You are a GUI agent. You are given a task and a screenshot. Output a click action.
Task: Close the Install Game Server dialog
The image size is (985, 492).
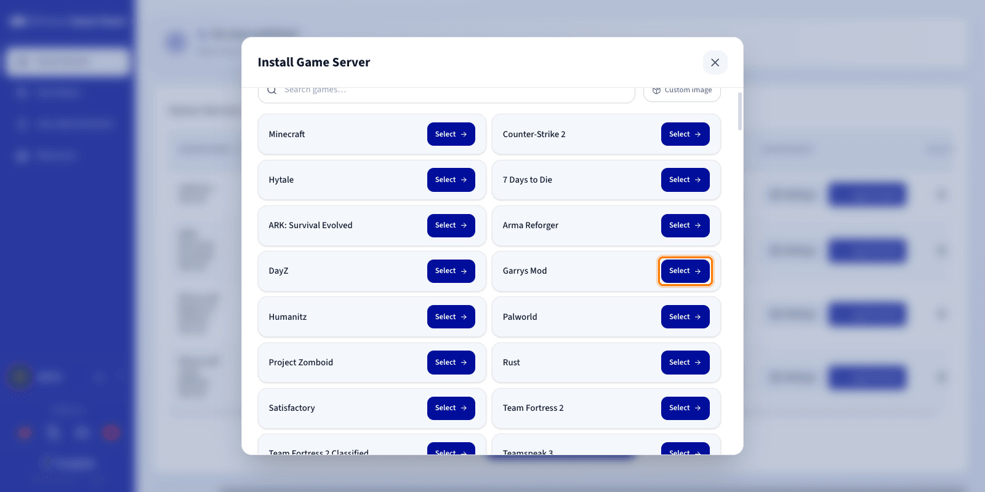[x=715, y=62]
